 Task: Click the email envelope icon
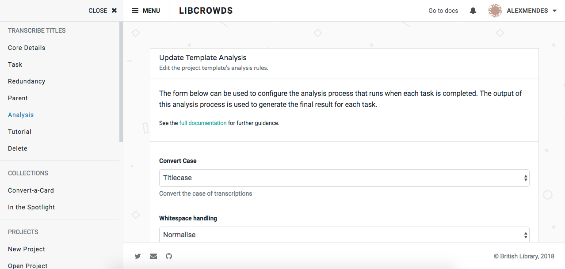pos(153,256)
